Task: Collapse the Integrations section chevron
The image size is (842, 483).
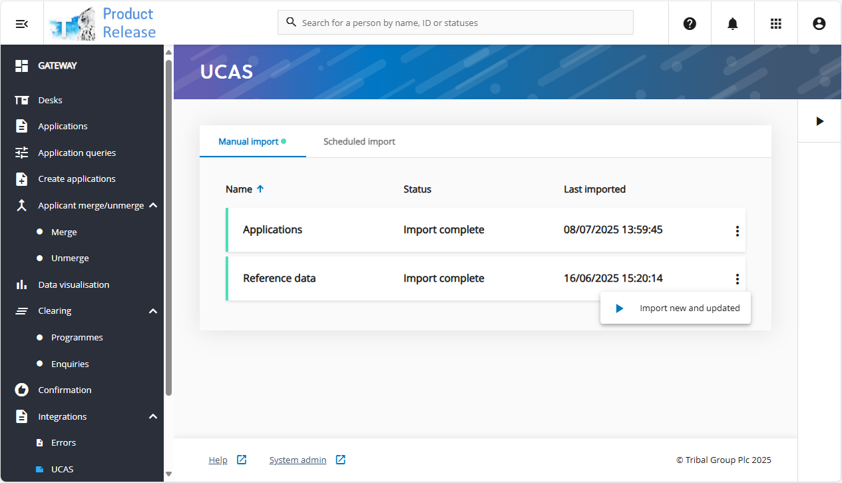Action: 153,416
